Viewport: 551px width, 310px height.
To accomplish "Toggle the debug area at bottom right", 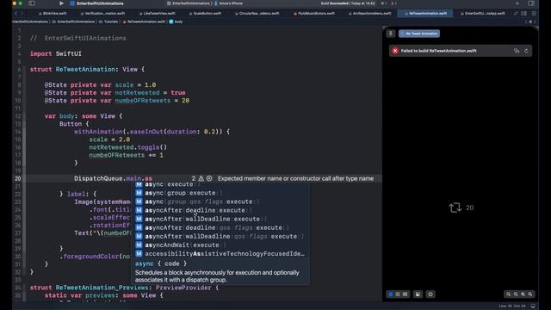I will [x=533, y=307].
